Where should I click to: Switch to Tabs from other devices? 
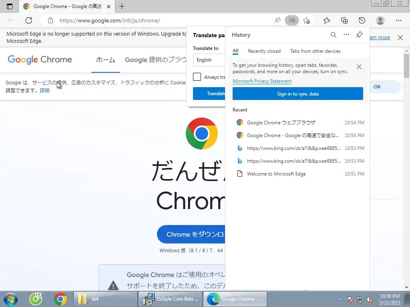click(x=316, y=51)
